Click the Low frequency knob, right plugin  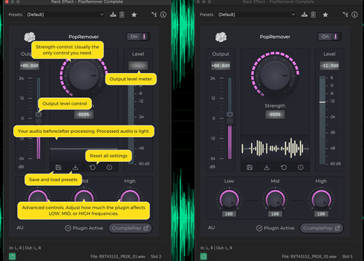click(x=229, y=199)
